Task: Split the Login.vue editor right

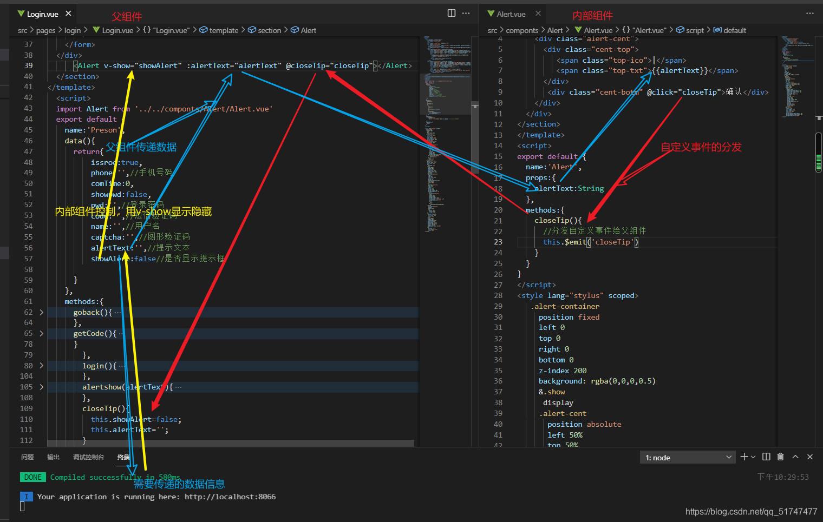Action: (x=452, y=13)
